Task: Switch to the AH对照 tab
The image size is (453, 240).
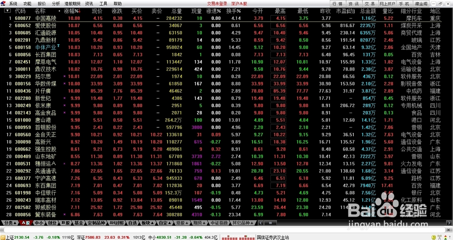Action: point(117,223)
